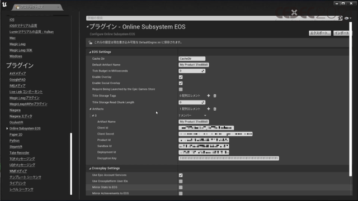Click the Cache Dir input field
The width and height of the screenshot is (358, 201).
[x=192, y=59]
